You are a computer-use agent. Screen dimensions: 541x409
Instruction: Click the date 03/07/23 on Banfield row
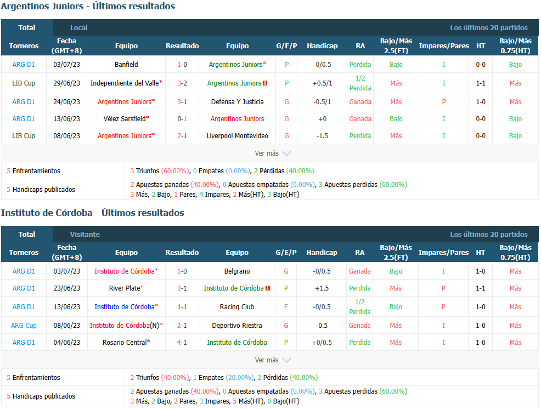[66, 65]
